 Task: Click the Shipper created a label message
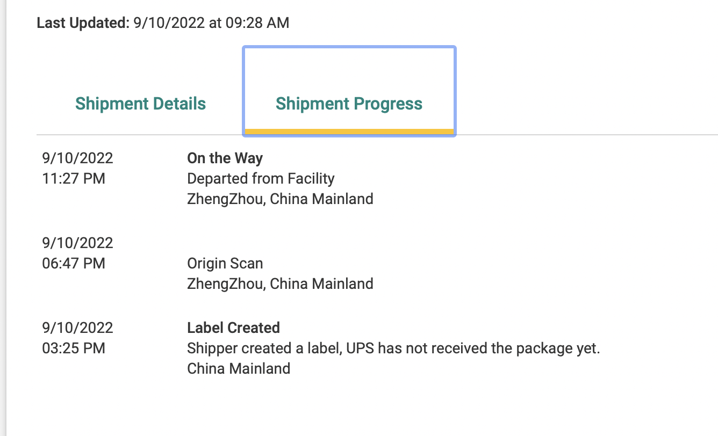tap(393, 348)
